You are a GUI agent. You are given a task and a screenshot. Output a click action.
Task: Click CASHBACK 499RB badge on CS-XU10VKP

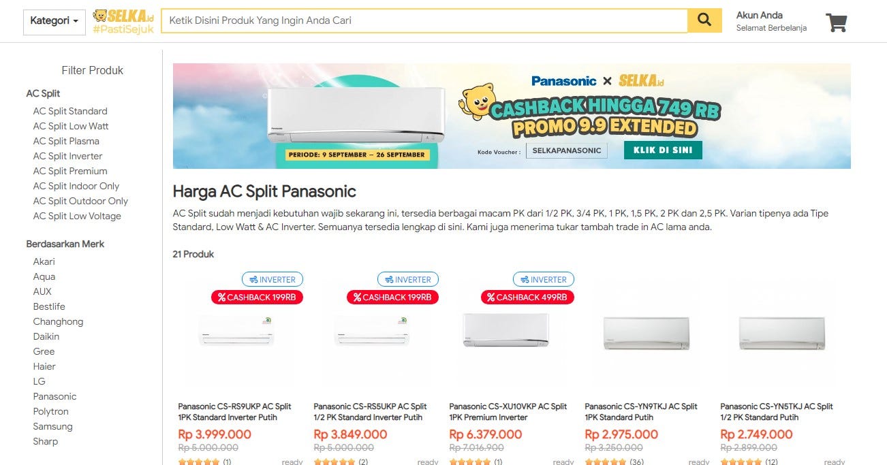[527, 297]
